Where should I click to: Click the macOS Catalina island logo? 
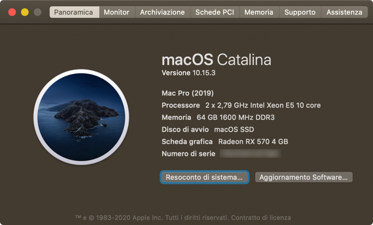click(81, 117)
